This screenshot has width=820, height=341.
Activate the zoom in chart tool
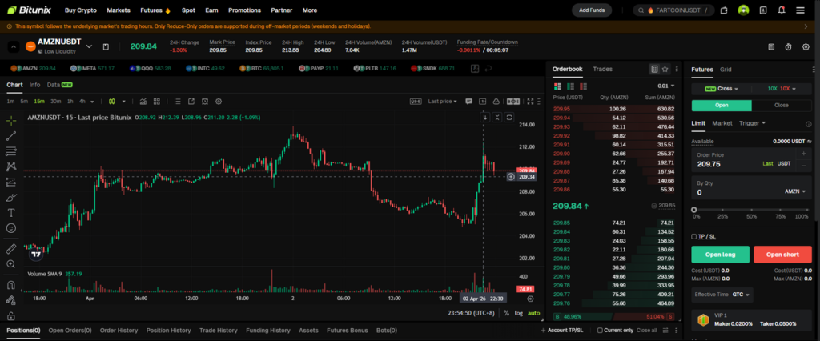tap(11, 264)
